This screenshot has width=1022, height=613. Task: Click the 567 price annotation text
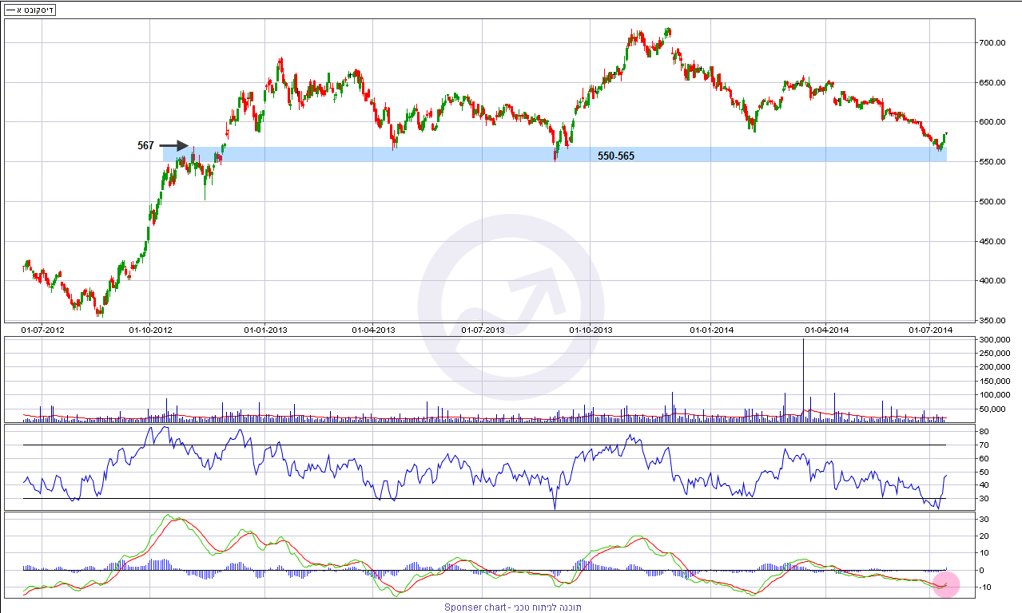(145, 146)
